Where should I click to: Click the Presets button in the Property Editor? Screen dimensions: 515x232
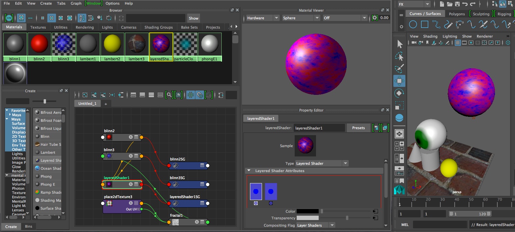click(358, 128)
